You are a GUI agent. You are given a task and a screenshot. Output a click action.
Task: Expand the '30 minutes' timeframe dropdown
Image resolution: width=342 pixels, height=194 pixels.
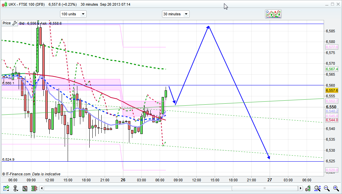tap(175, 14)
